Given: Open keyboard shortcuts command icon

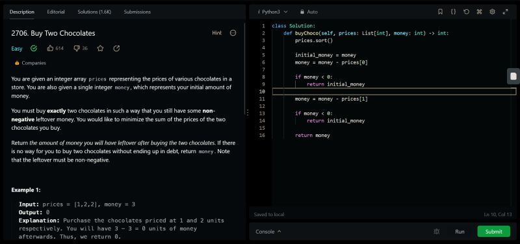Looking at the screenshot, I should [x=479, y=12].
